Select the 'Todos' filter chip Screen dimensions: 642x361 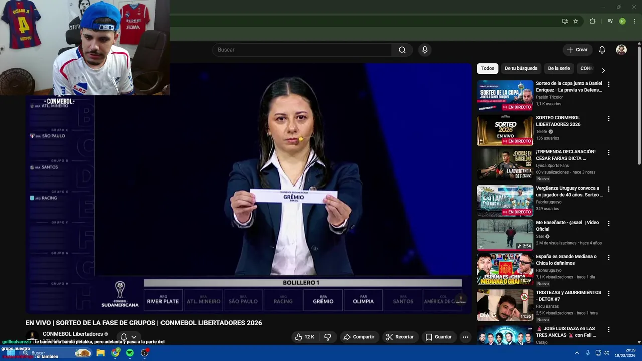pos(488,68)
